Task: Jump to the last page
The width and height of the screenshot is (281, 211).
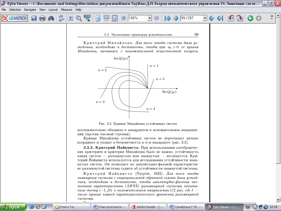Action: coord(220,18)
